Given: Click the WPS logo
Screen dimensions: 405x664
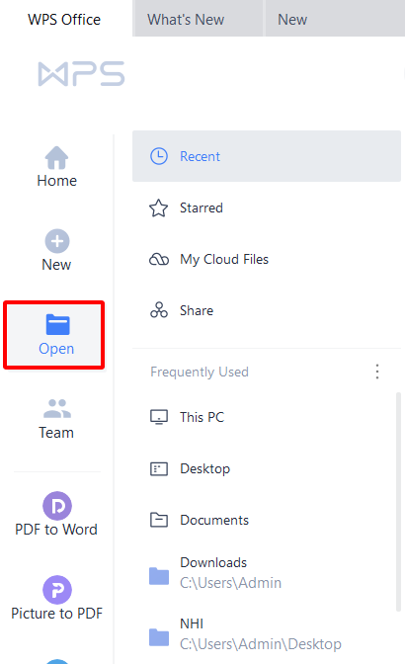Looking at the screenshot, I should point(81,74).
